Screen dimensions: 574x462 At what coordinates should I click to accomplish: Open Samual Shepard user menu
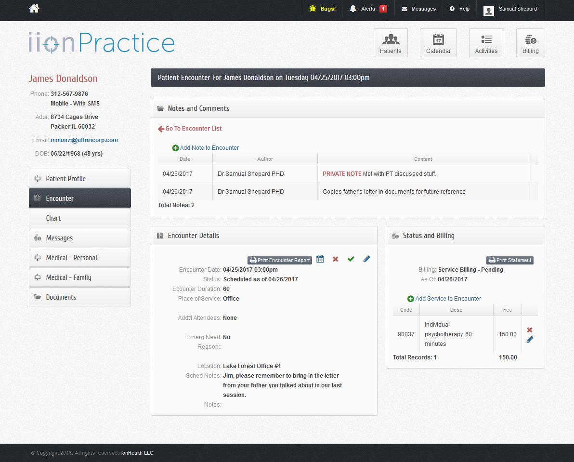tap(510, 9)
